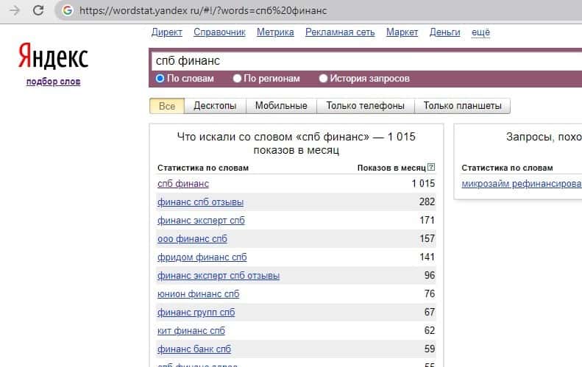Open the юнион финанс спб query
The width and height of the screenshot is (582, 367).
tap(198, 294)
